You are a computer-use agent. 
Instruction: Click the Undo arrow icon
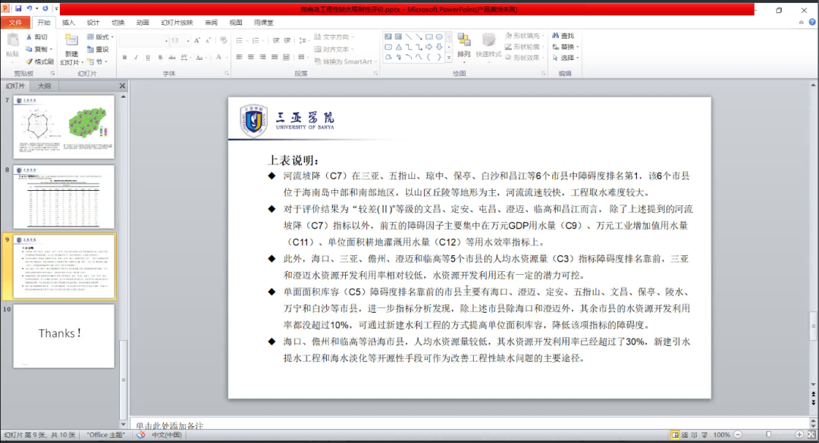tap(29, 8)
